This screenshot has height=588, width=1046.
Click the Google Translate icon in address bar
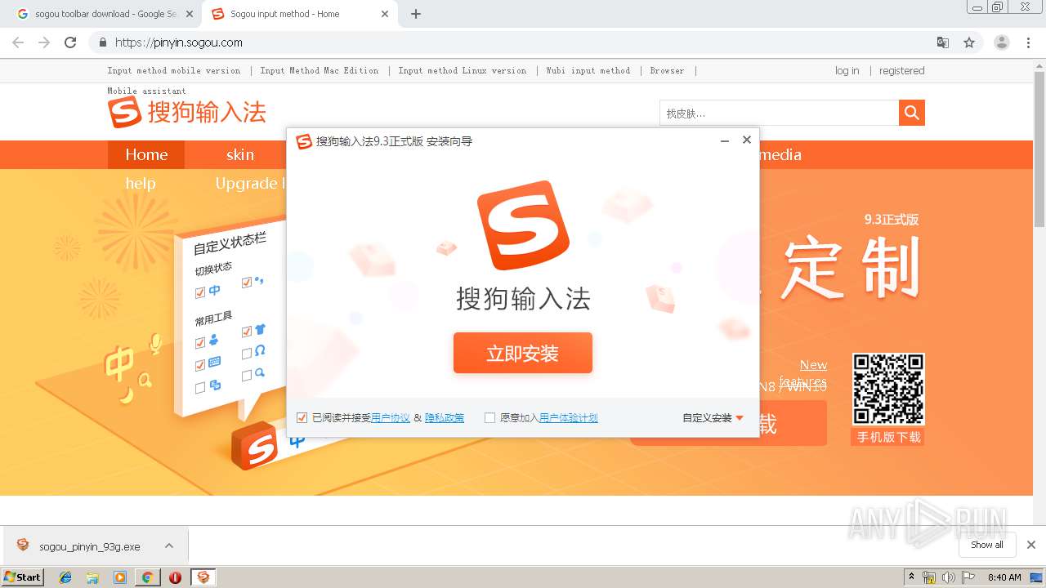tap(942, 42)
